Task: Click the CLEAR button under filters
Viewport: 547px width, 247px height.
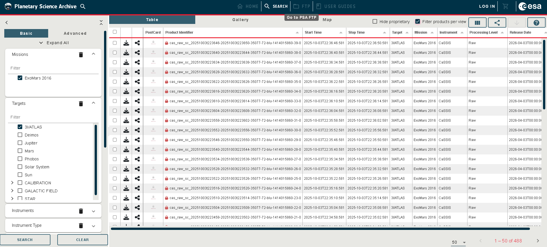Action: click(x=82, y=240)
